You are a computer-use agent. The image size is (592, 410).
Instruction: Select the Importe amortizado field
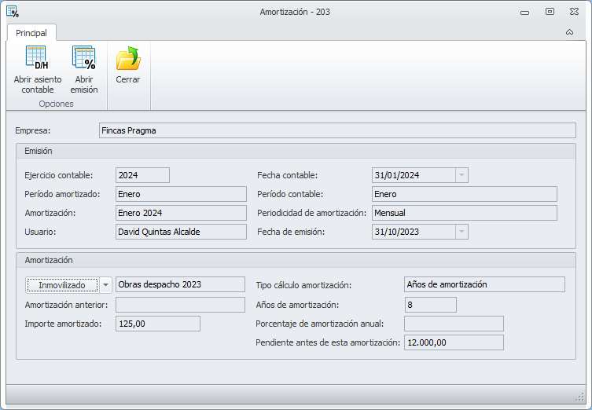(x=158, y=324)
